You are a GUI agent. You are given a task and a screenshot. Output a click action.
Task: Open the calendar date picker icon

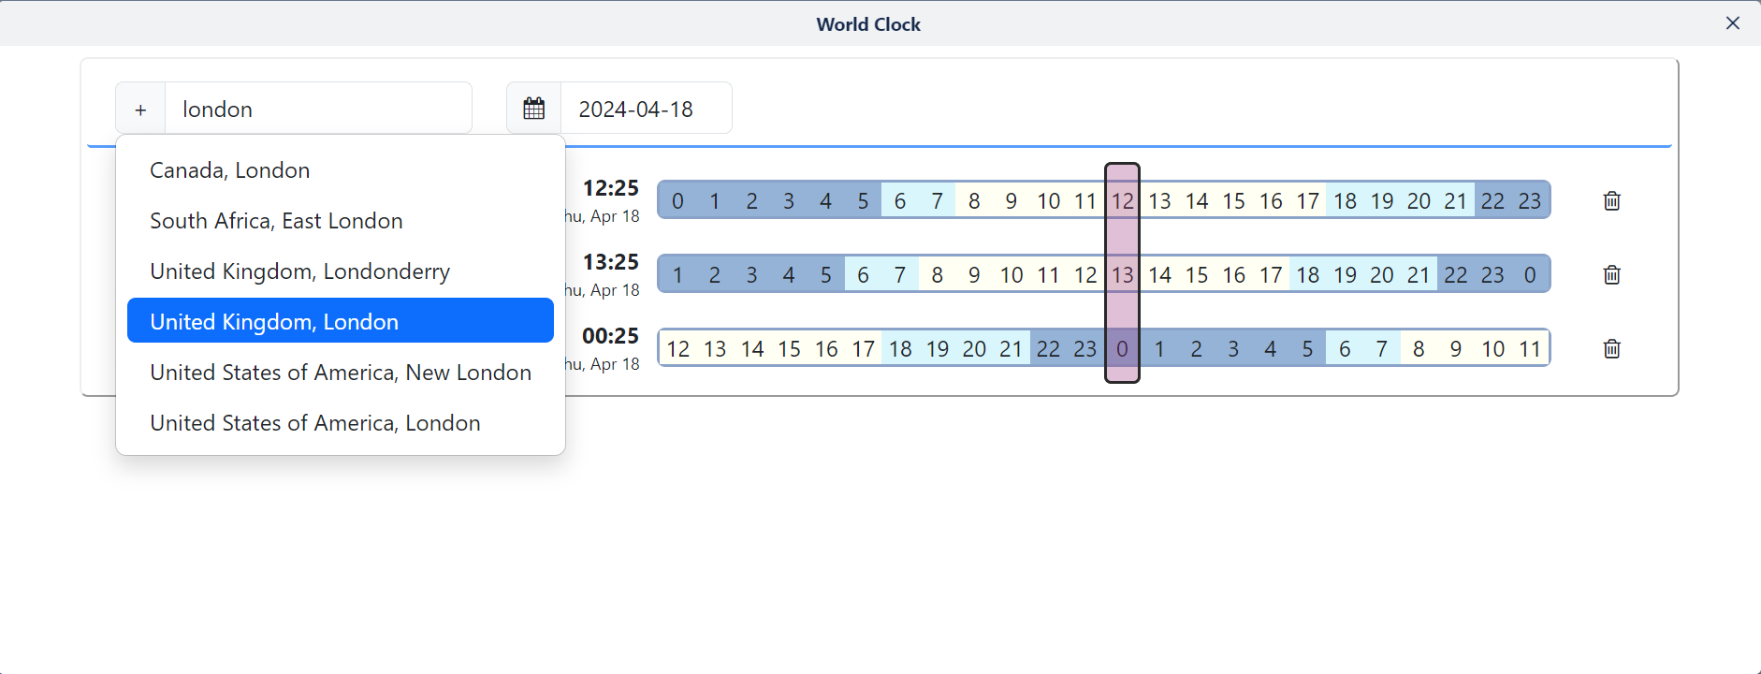point(533,109)
